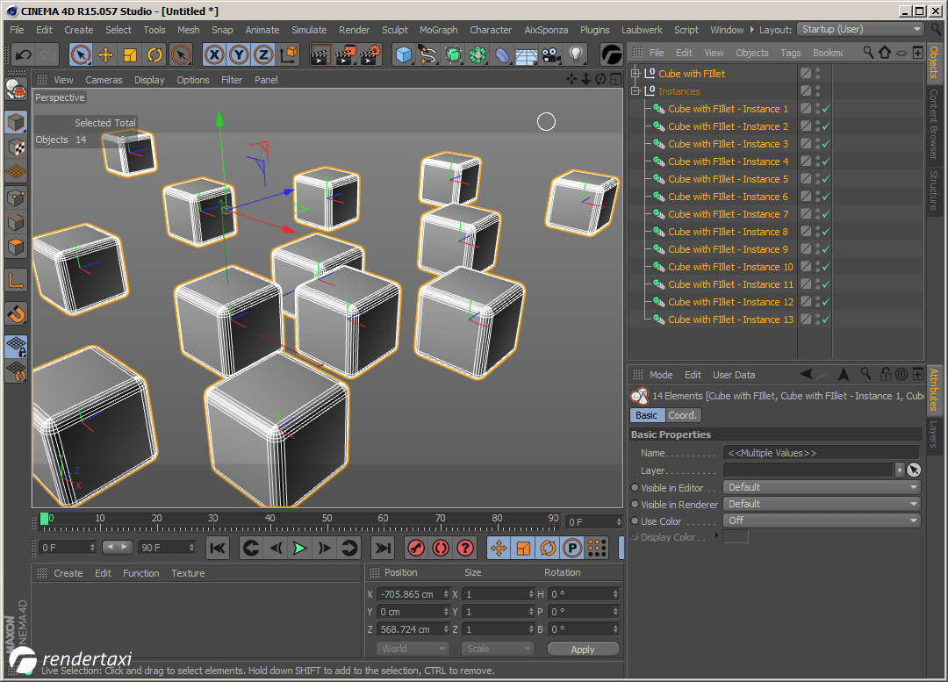
Task: Switch to the Coord. tab
Action: pyautogui.click(x=683, y=415)
